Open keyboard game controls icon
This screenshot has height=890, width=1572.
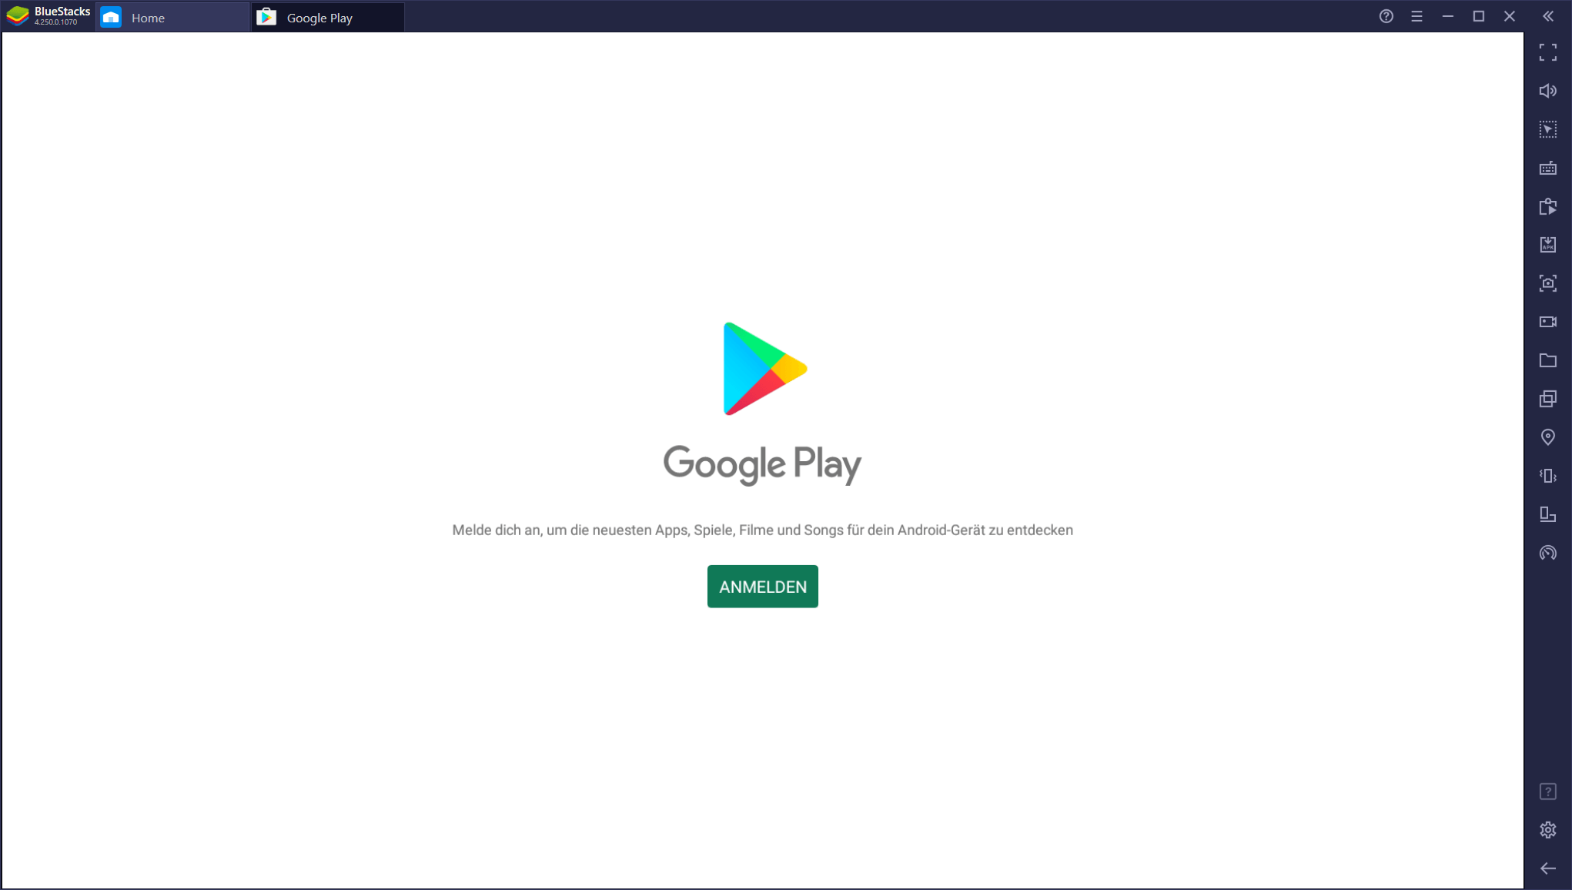tap(1547, 168)
